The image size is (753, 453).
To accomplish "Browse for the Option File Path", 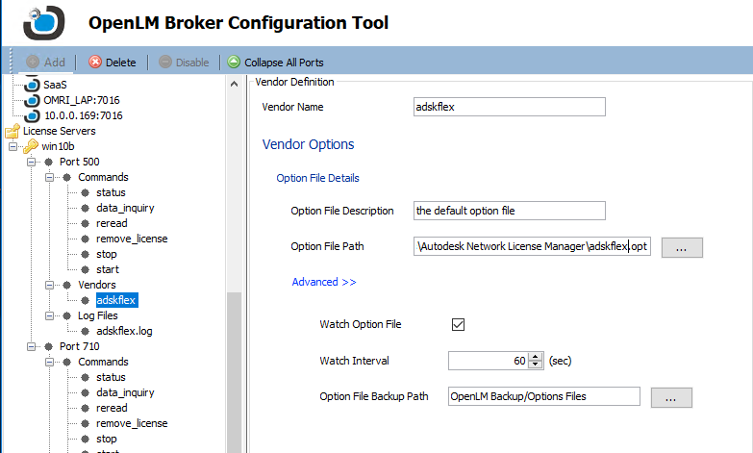I will click(x=681, y=247).
